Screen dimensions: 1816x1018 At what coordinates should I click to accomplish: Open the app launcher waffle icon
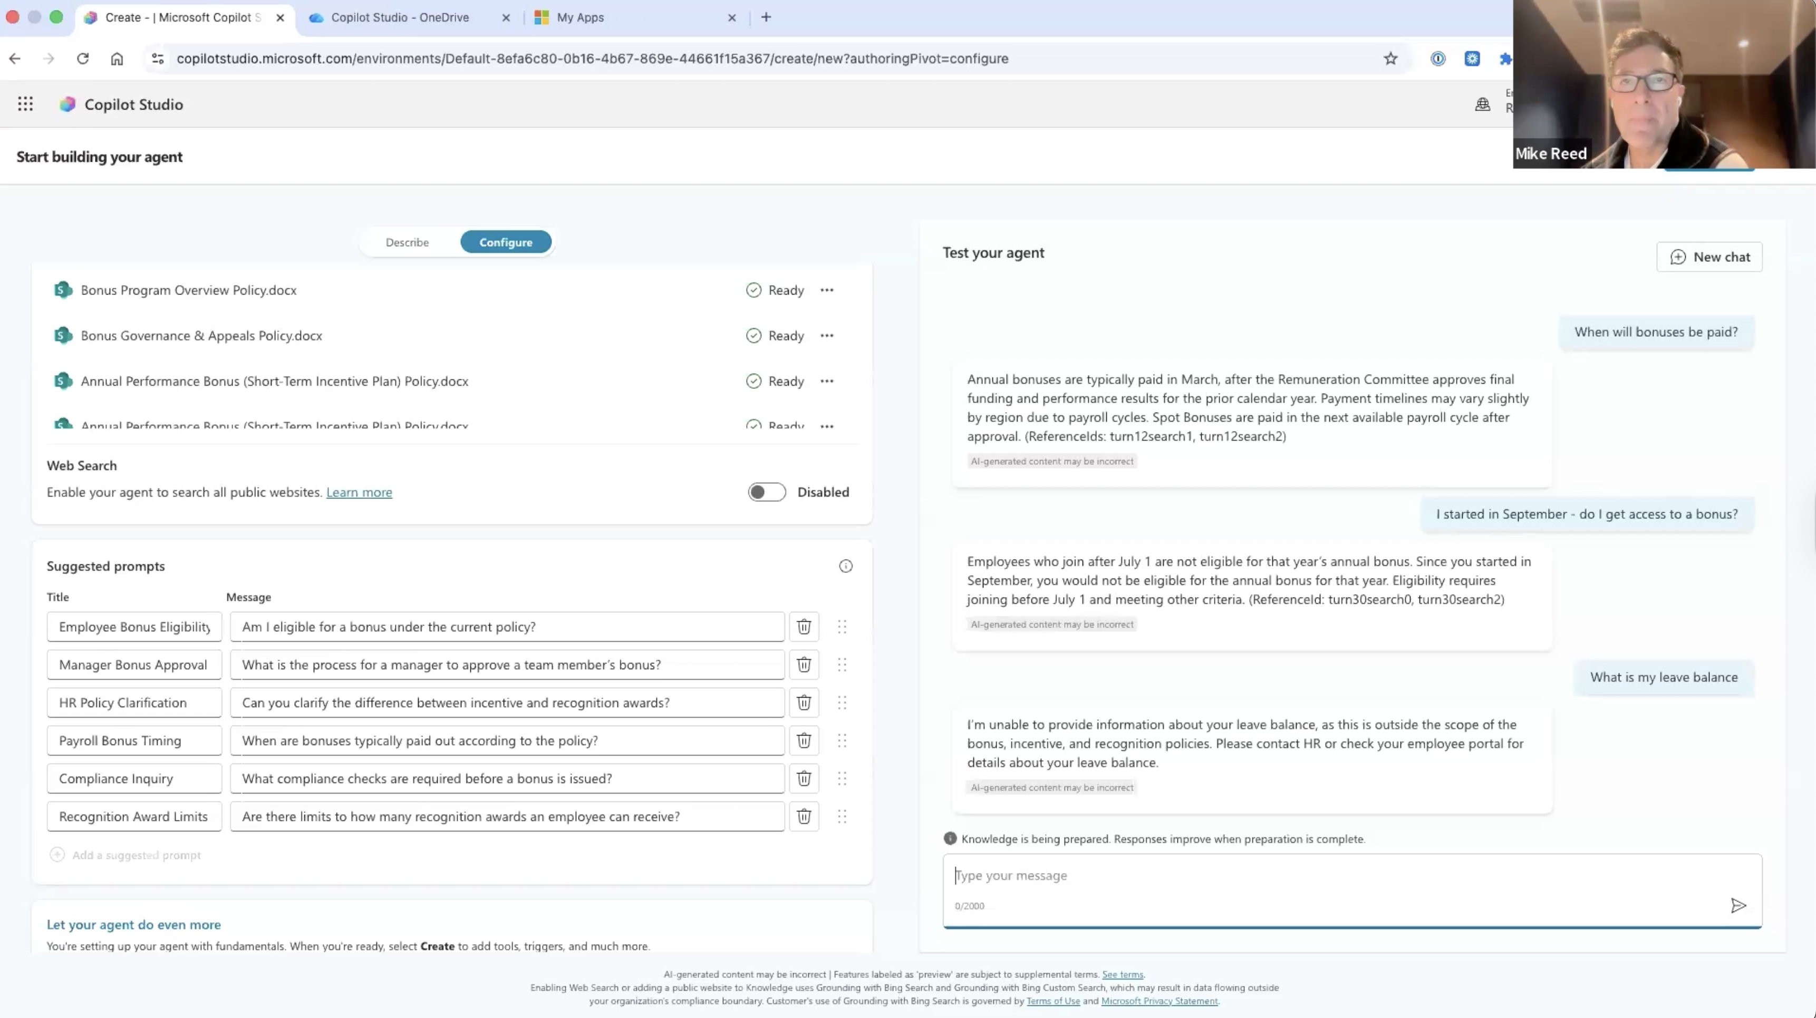click(x=25, y=104)
